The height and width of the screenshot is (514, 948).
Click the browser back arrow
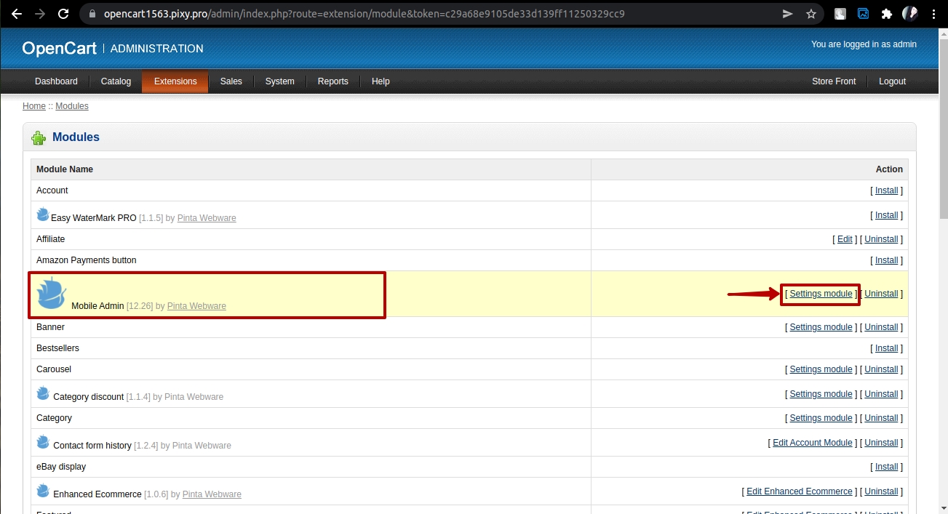[x=16, y=14]
